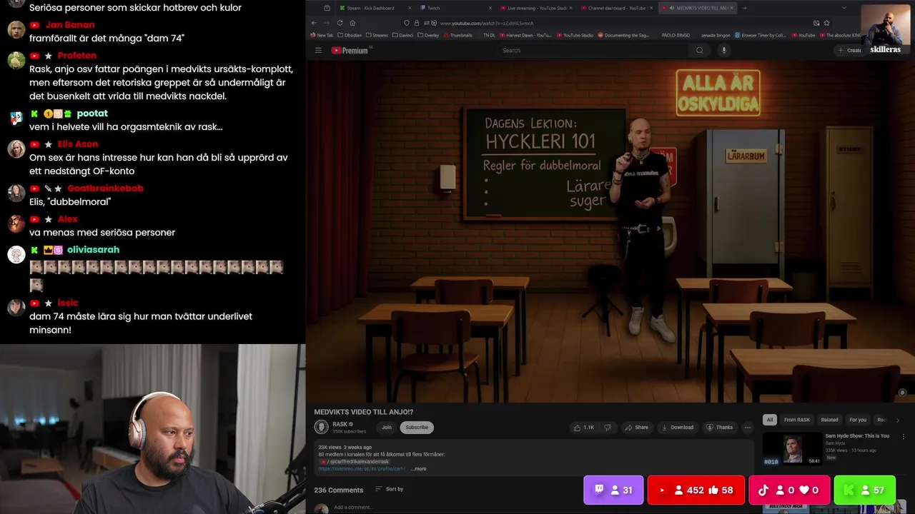Open RASK channel name link
Screen dimensions: 915x514
point(340,424)
